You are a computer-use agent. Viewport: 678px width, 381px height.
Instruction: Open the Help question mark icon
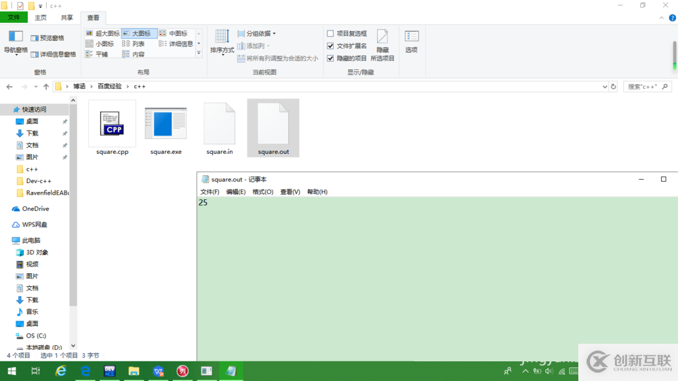coord(673,18)
